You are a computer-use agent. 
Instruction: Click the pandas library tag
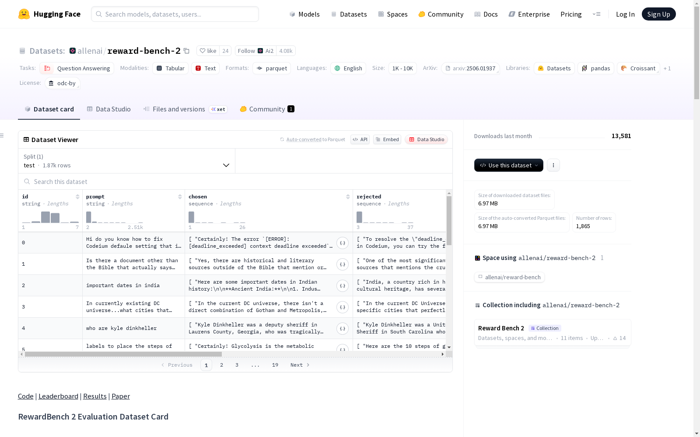596,68
